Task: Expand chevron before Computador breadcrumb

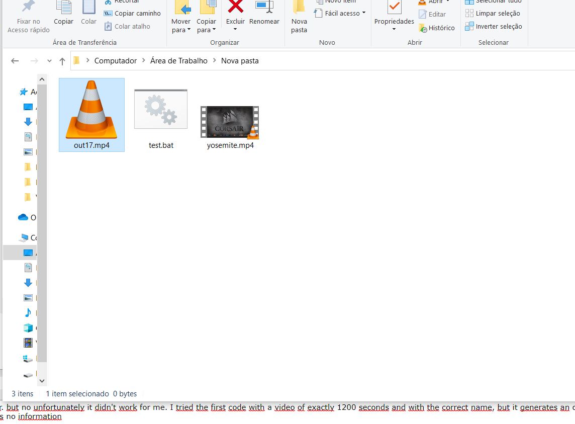Action: coord(87,60)
